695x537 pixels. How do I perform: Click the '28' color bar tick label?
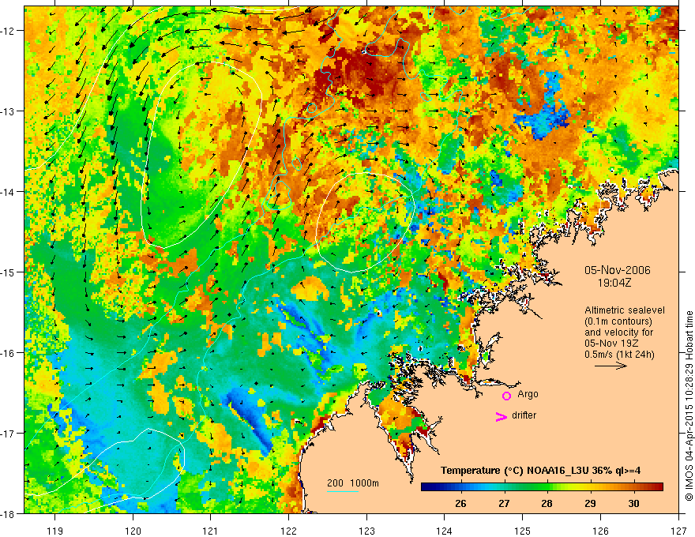pos(547,503)
